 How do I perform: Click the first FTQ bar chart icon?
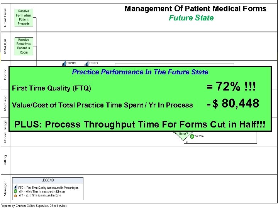click(64, 64)
